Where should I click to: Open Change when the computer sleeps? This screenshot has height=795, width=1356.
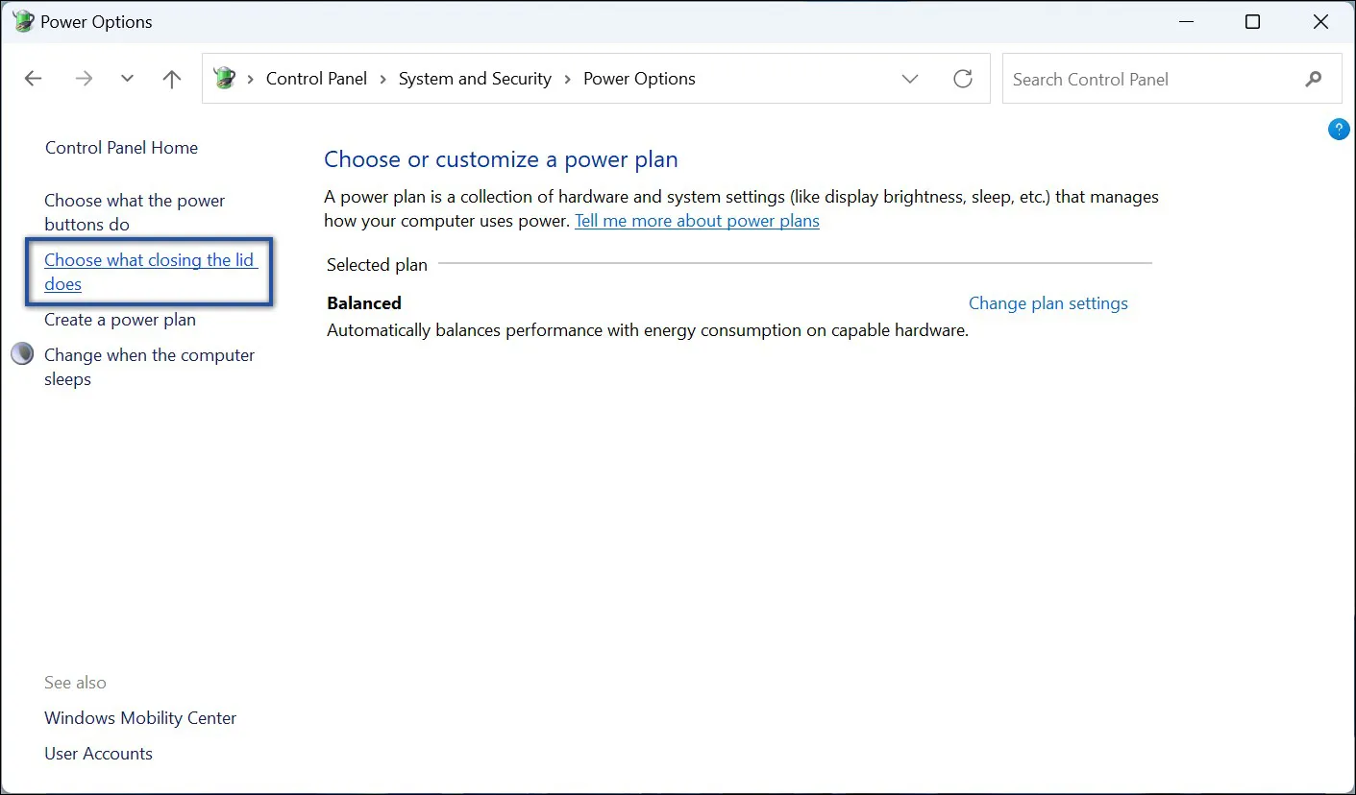(x=149, y=367)
